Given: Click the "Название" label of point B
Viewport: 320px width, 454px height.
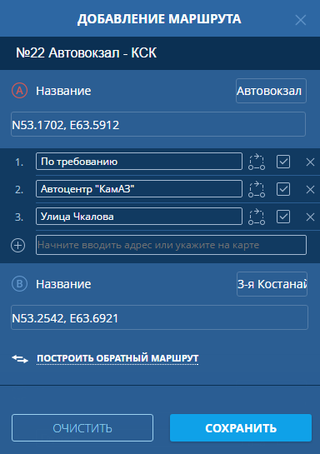Looking at the screenshot, I should [63, 284].
